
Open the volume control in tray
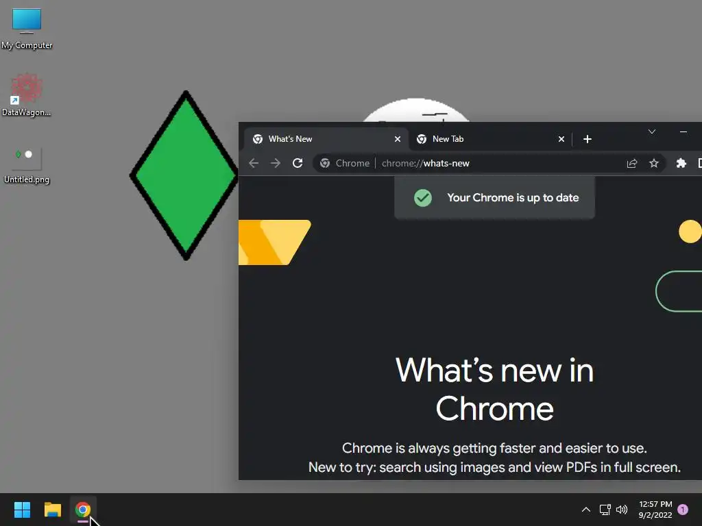point(622,510)
